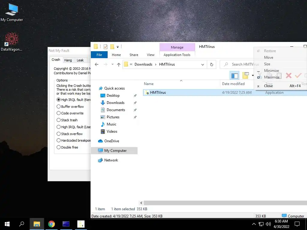
Task: Select Double free option in Not My Fault
Action: point(58,147)
